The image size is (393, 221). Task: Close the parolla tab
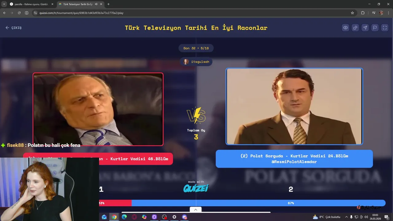tap(52, 4)
